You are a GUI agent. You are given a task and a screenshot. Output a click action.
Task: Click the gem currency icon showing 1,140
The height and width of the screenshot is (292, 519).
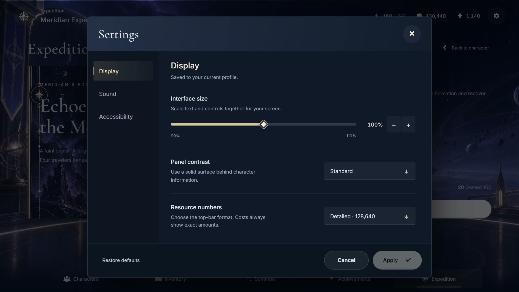click(x=460, y=16)
